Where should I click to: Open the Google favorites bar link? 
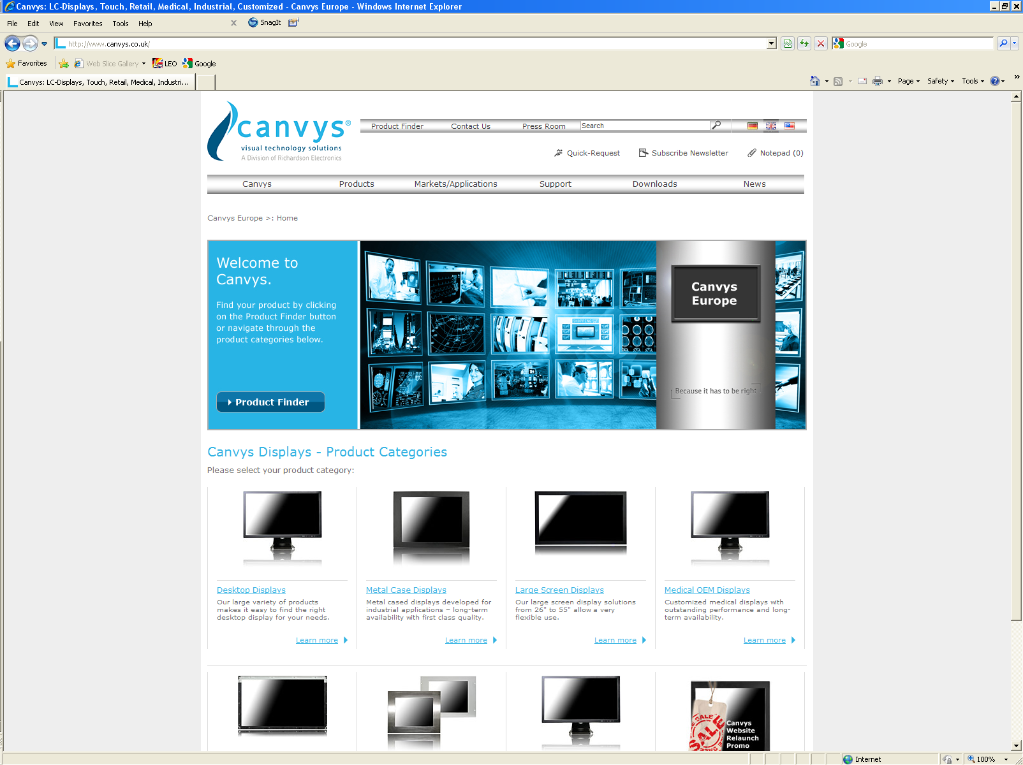pyautogui.click(x=199, y=63)
